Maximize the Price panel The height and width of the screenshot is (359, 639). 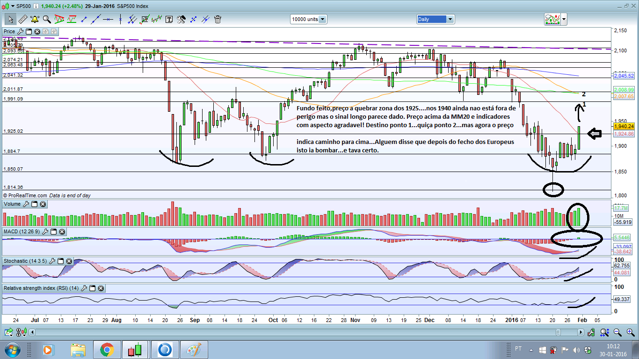coord(29,31)
